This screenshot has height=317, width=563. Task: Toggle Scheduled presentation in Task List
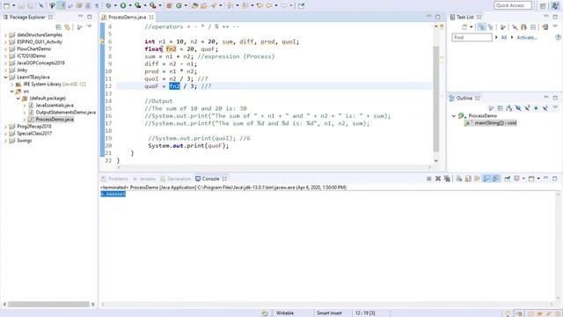point(490,27)
